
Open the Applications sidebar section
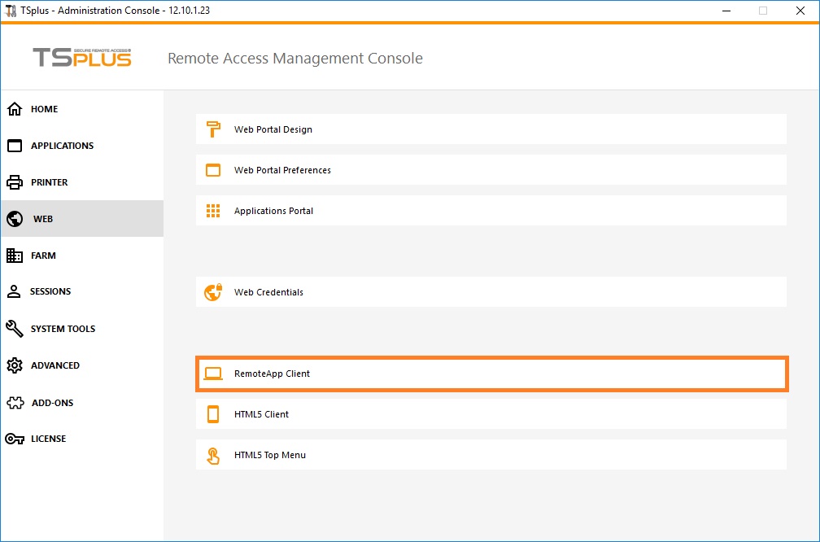(62, 146)
